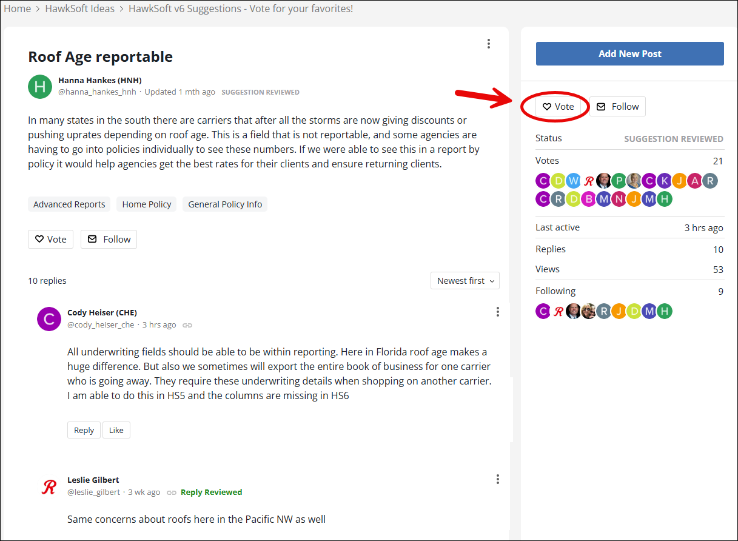
Task: Open the options menu on Cody Heiser's reply
Action: 497,311
